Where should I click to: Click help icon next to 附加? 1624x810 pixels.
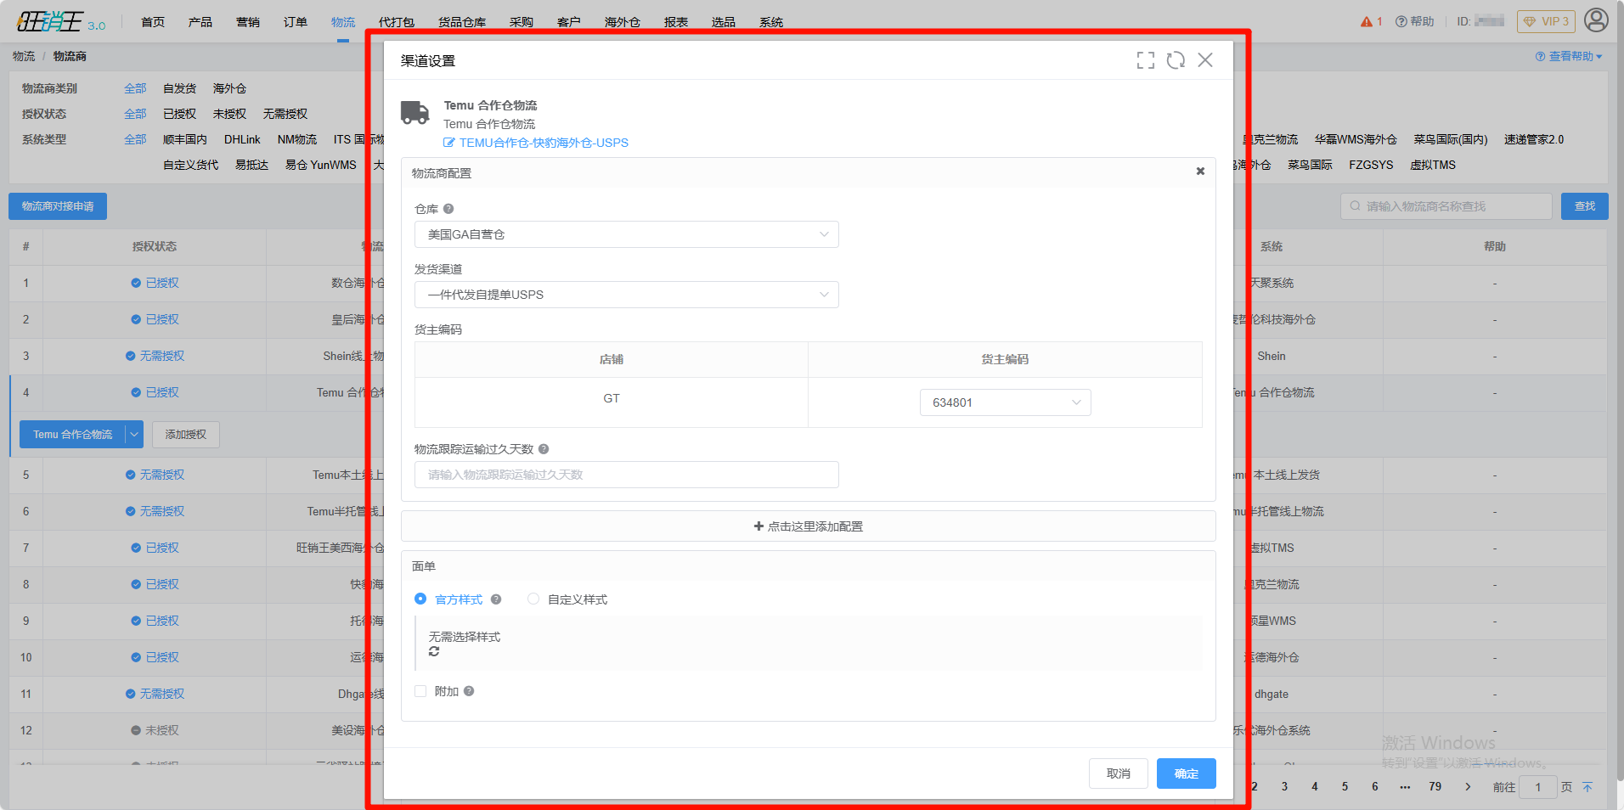pyautogui.click(x=469, y=691)
